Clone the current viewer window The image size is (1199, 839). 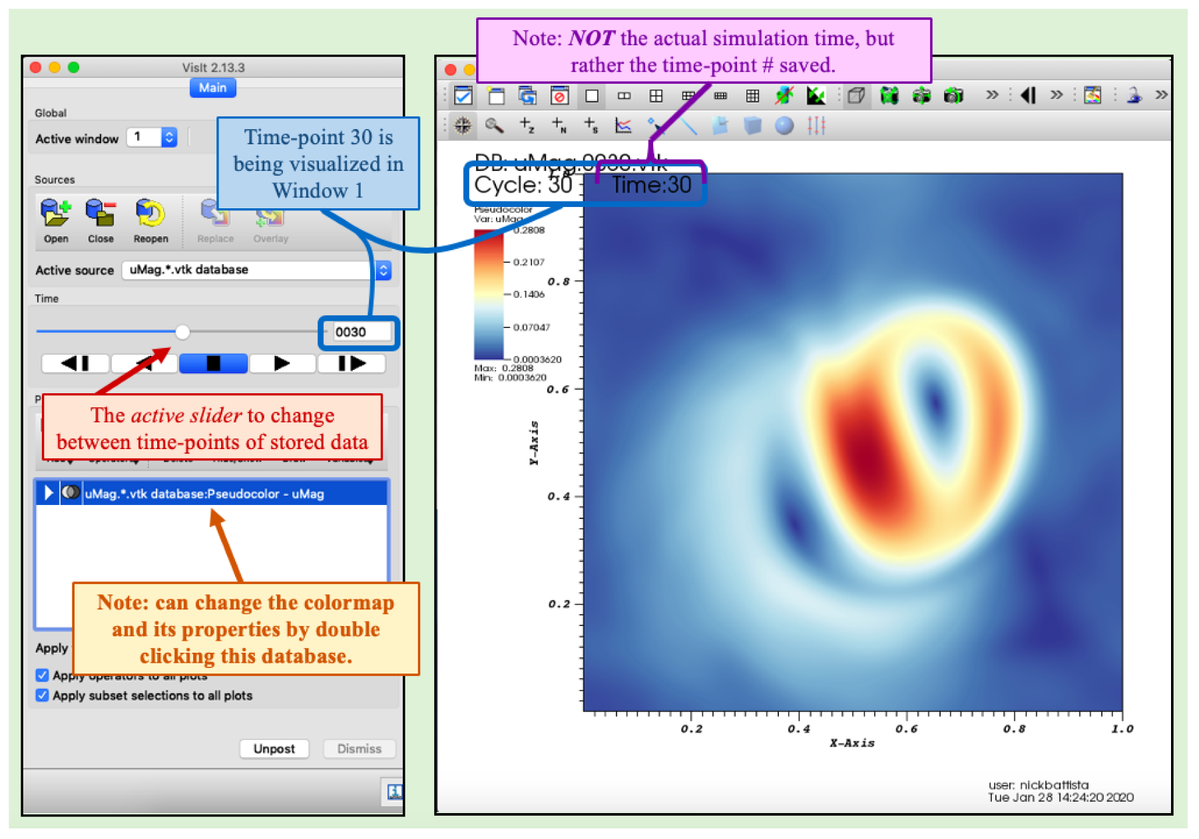click(x=527, y=96)
